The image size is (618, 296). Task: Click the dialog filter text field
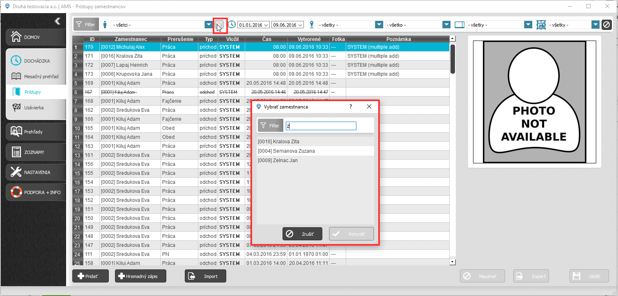321,126
